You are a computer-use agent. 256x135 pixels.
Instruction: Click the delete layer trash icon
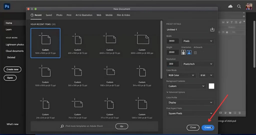tap(240, 113)
